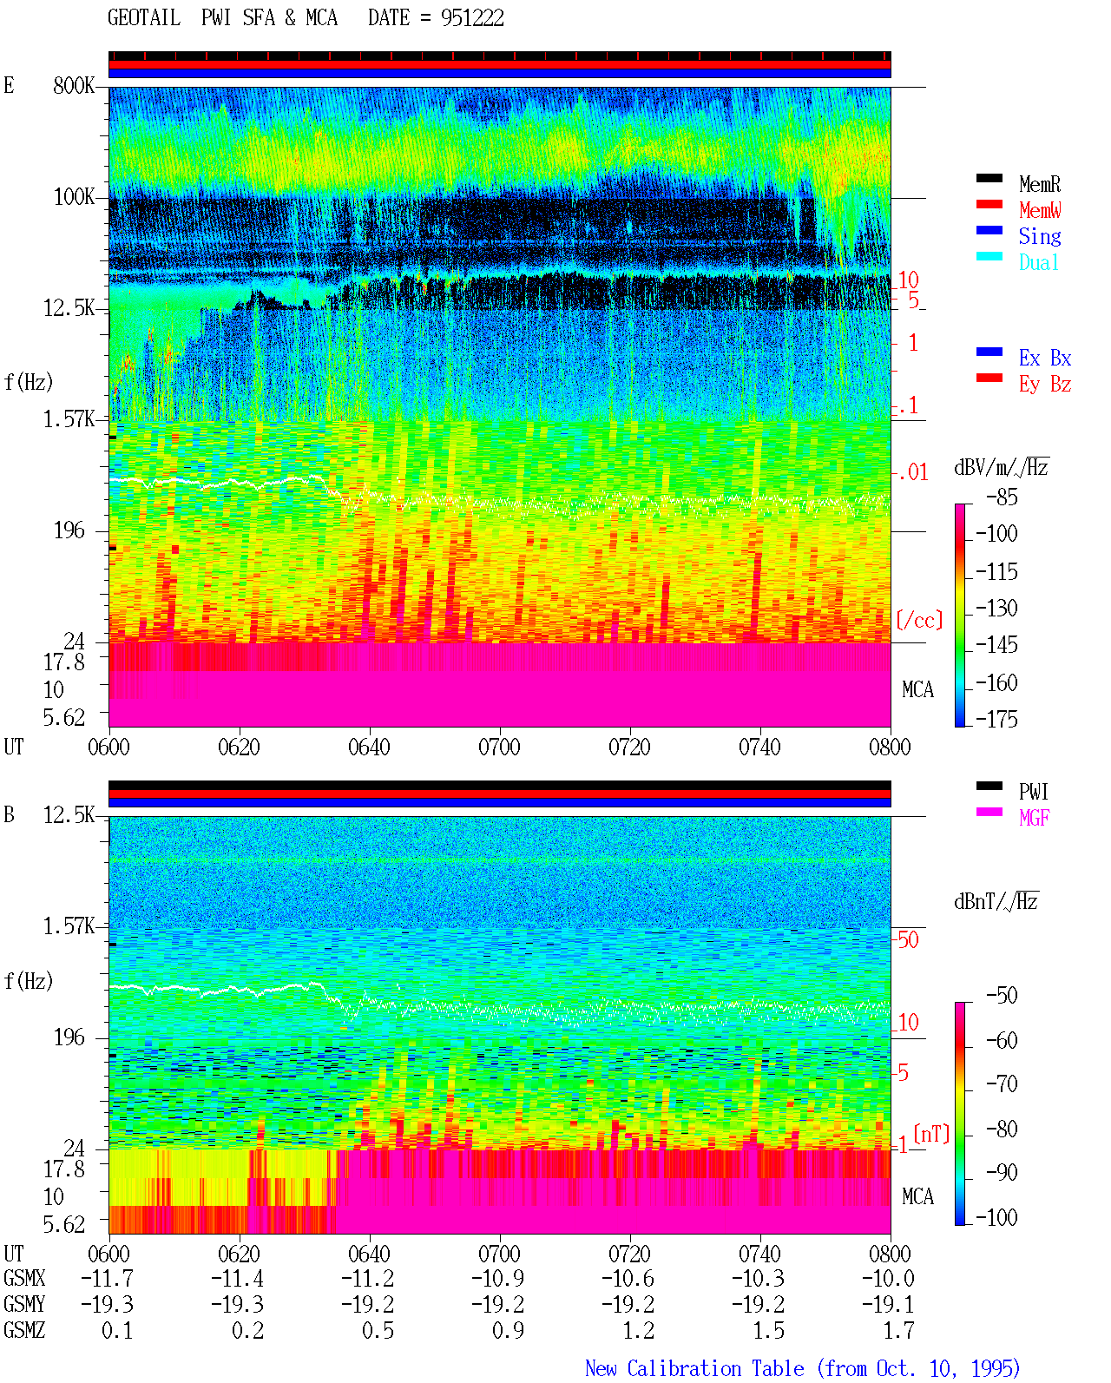Click the magenta MGF legend swatch

pos(989,813)
